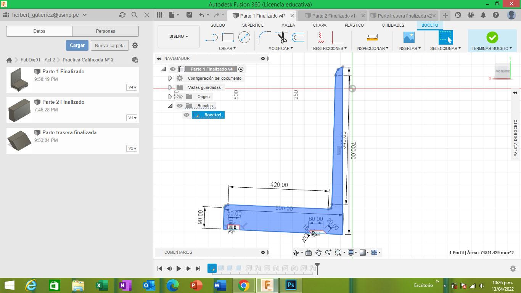Open Photoshop from the Windows taskbar
Viewport: 521px width, 293px height.
291,285
